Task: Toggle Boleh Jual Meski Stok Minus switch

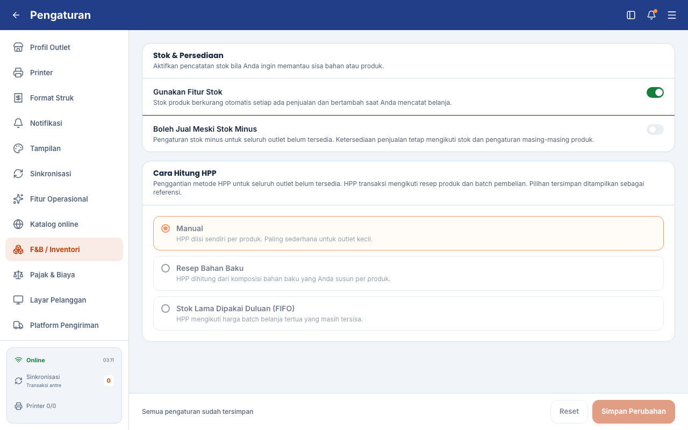Action: tap(655, 130)
